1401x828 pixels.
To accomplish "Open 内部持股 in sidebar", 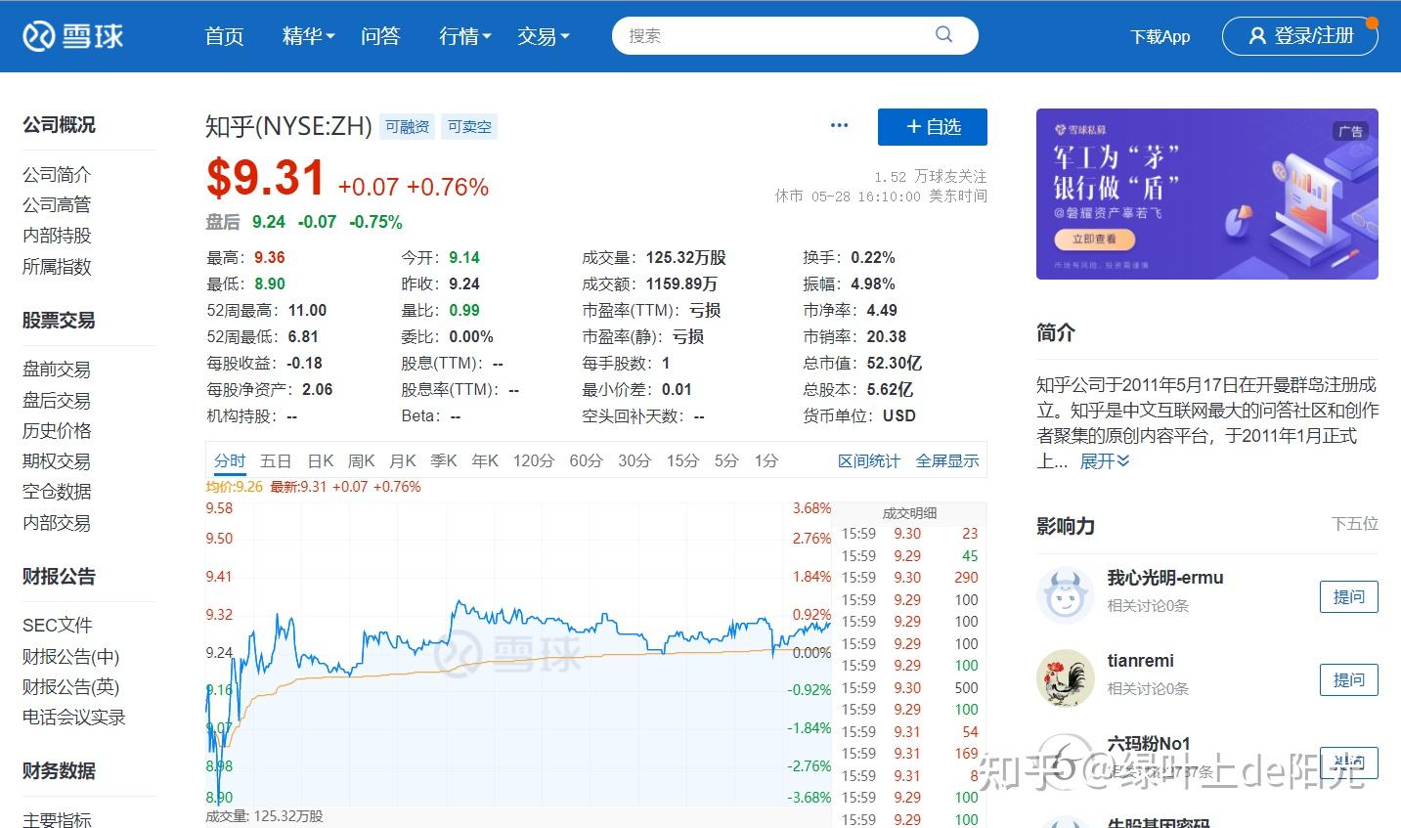I will 57,236.
